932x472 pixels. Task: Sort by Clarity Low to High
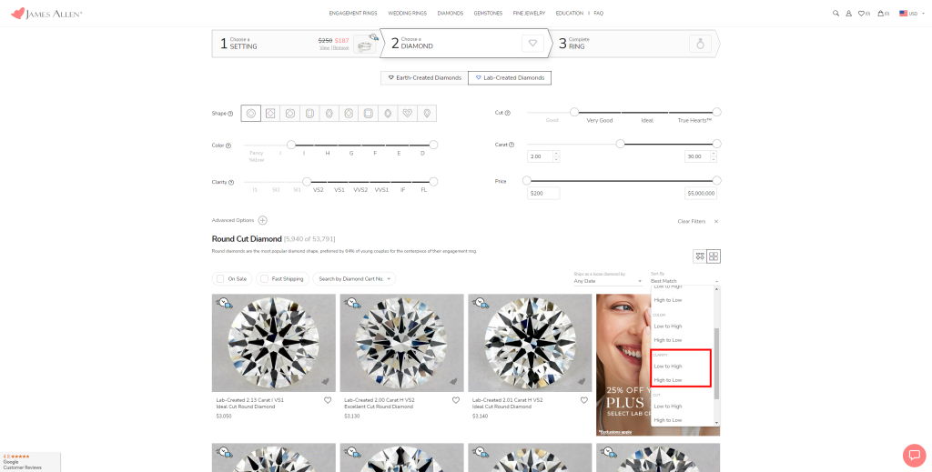[x=668, y=367]
